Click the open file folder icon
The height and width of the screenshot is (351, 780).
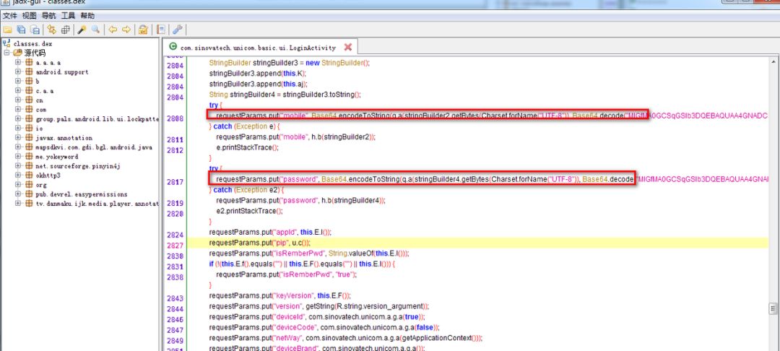point(8,30)
